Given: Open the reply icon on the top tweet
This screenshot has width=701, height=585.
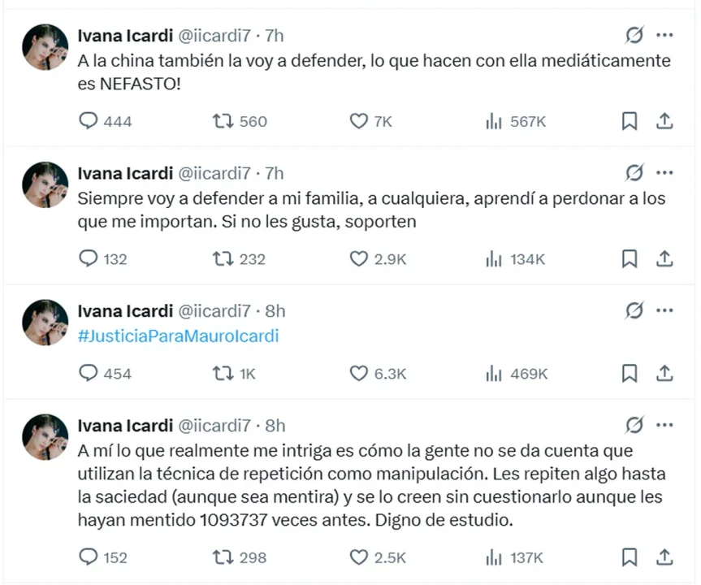Looking at the screenshot, I should (x=89, y=120).
